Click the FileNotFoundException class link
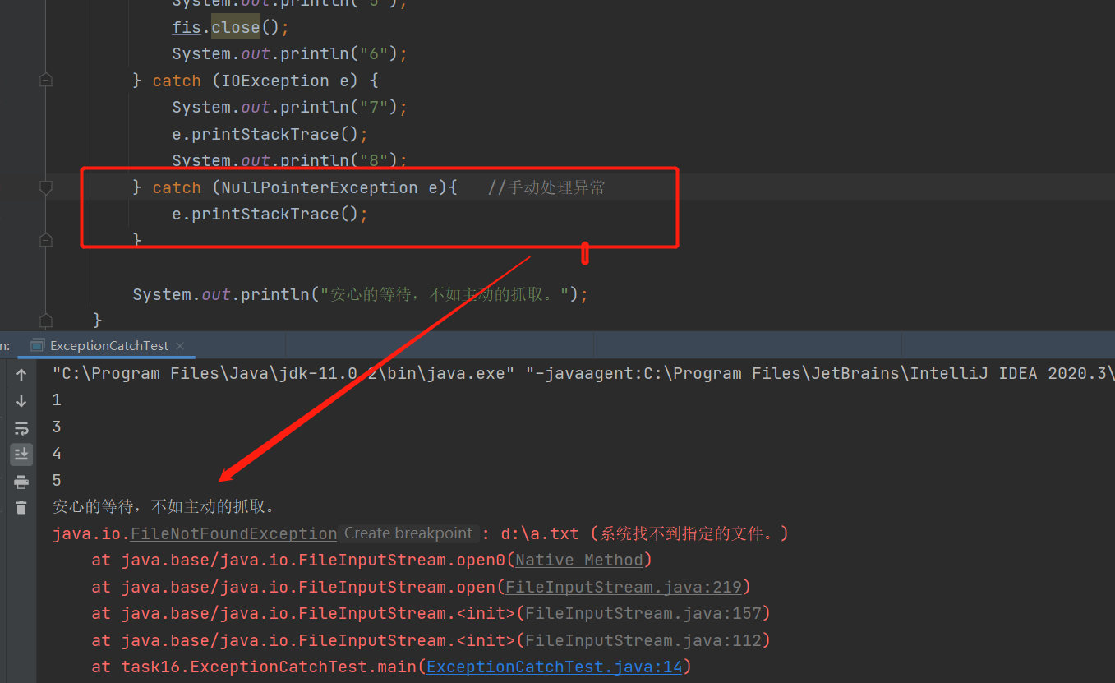 234,533
